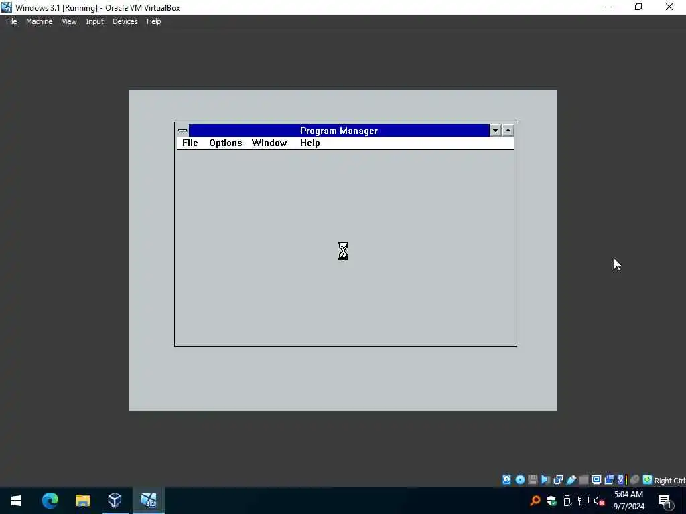Screen dimensions: 686x514
Task: Click the virtualization features V indicator
Action: pyautogui.click(x=622, y=479)
